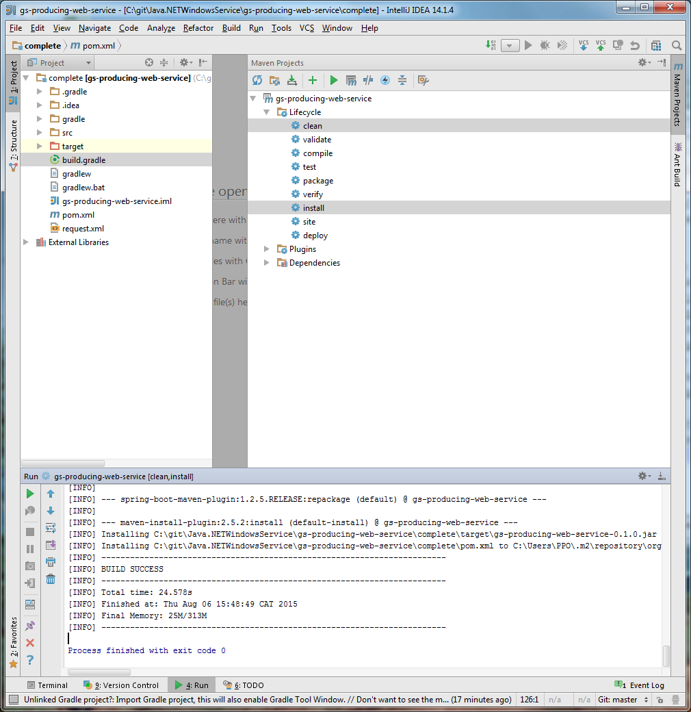The width and height of the screenshot is (691, 712).
Task: Print the Run console output
Action: point(51,562)
